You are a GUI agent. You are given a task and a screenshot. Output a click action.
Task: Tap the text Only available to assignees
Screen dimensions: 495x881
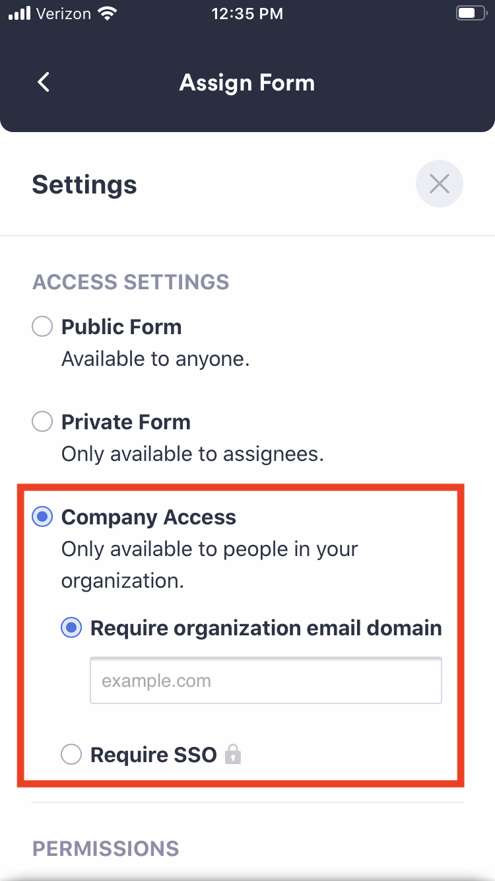191,454
